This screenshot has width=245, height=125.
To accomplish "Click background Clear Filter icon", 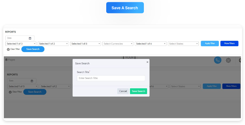I will click(x=10, y=92).
